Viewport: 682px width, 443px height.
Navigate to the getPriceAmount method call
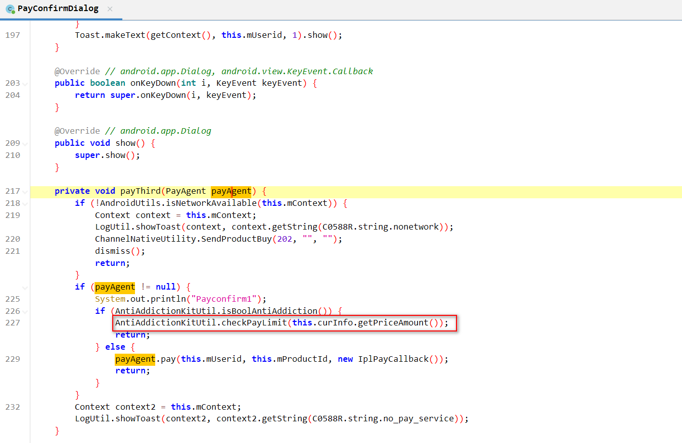click(x=393, y=323)
